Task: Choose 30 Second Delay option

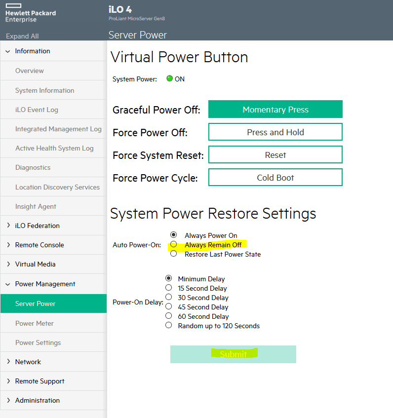Action: pos(168,297)
